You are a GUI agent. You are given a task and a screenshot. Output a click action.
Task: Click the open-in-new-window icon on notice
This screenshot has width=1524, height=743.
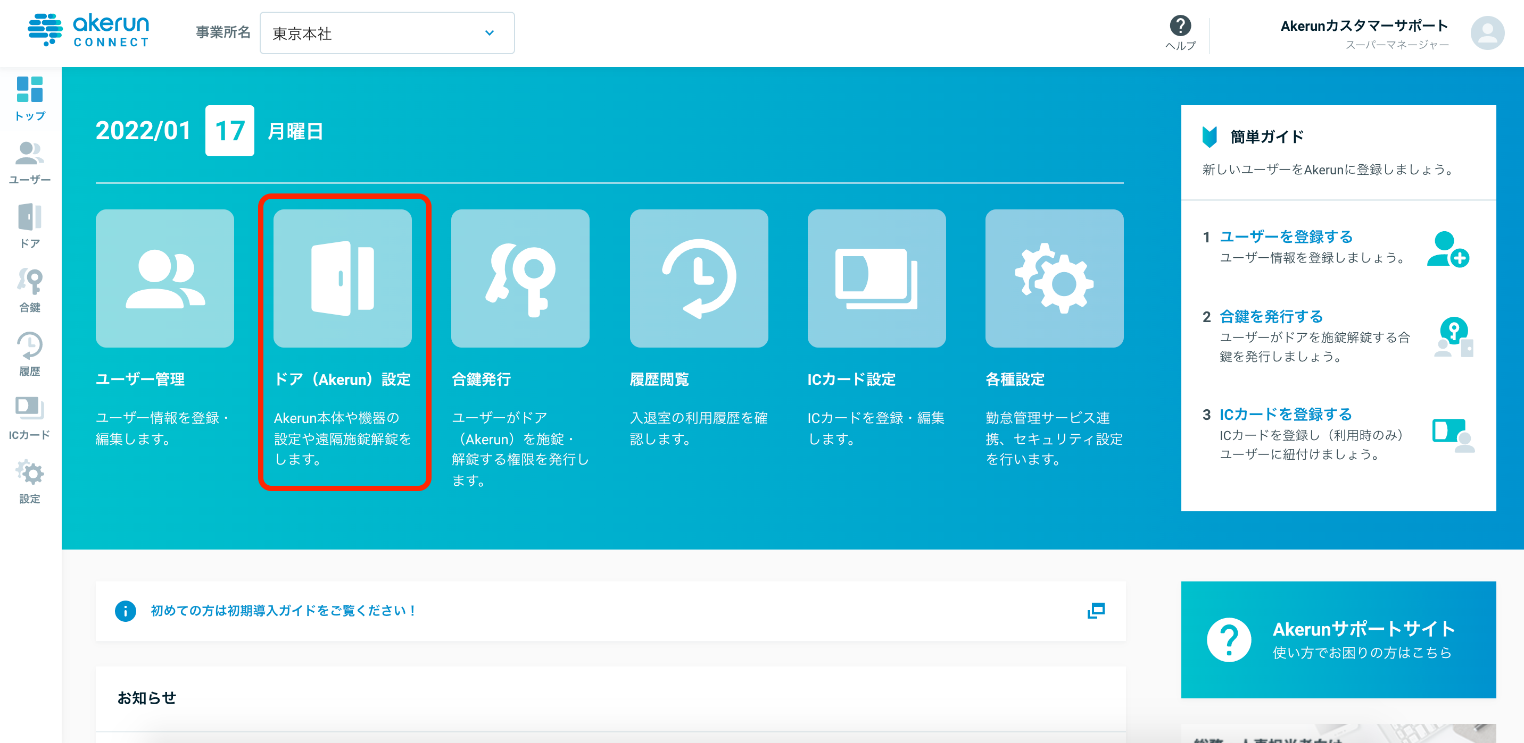(x=1096, y=611)
